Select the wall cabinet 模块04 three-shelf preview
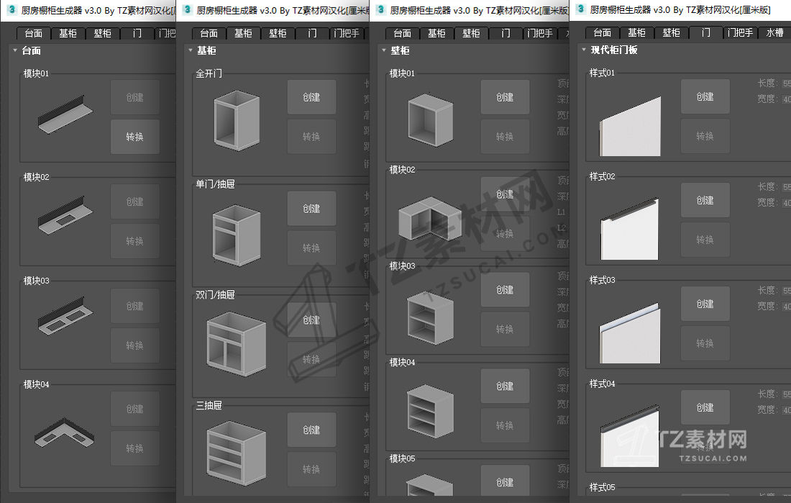Image resolution: width=791 pixels, height=503 pixels. pos(430,411)
